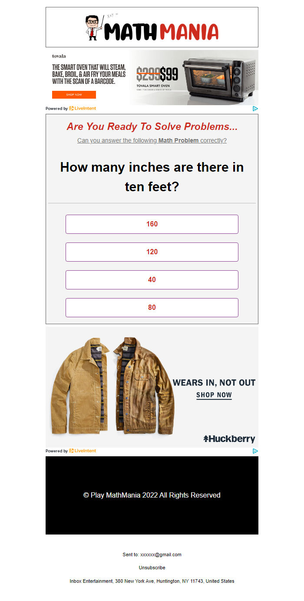Click the LiveIntent logo under the Huckberry ad
This screenshot has width=304, height=601.
coord(83,451)
